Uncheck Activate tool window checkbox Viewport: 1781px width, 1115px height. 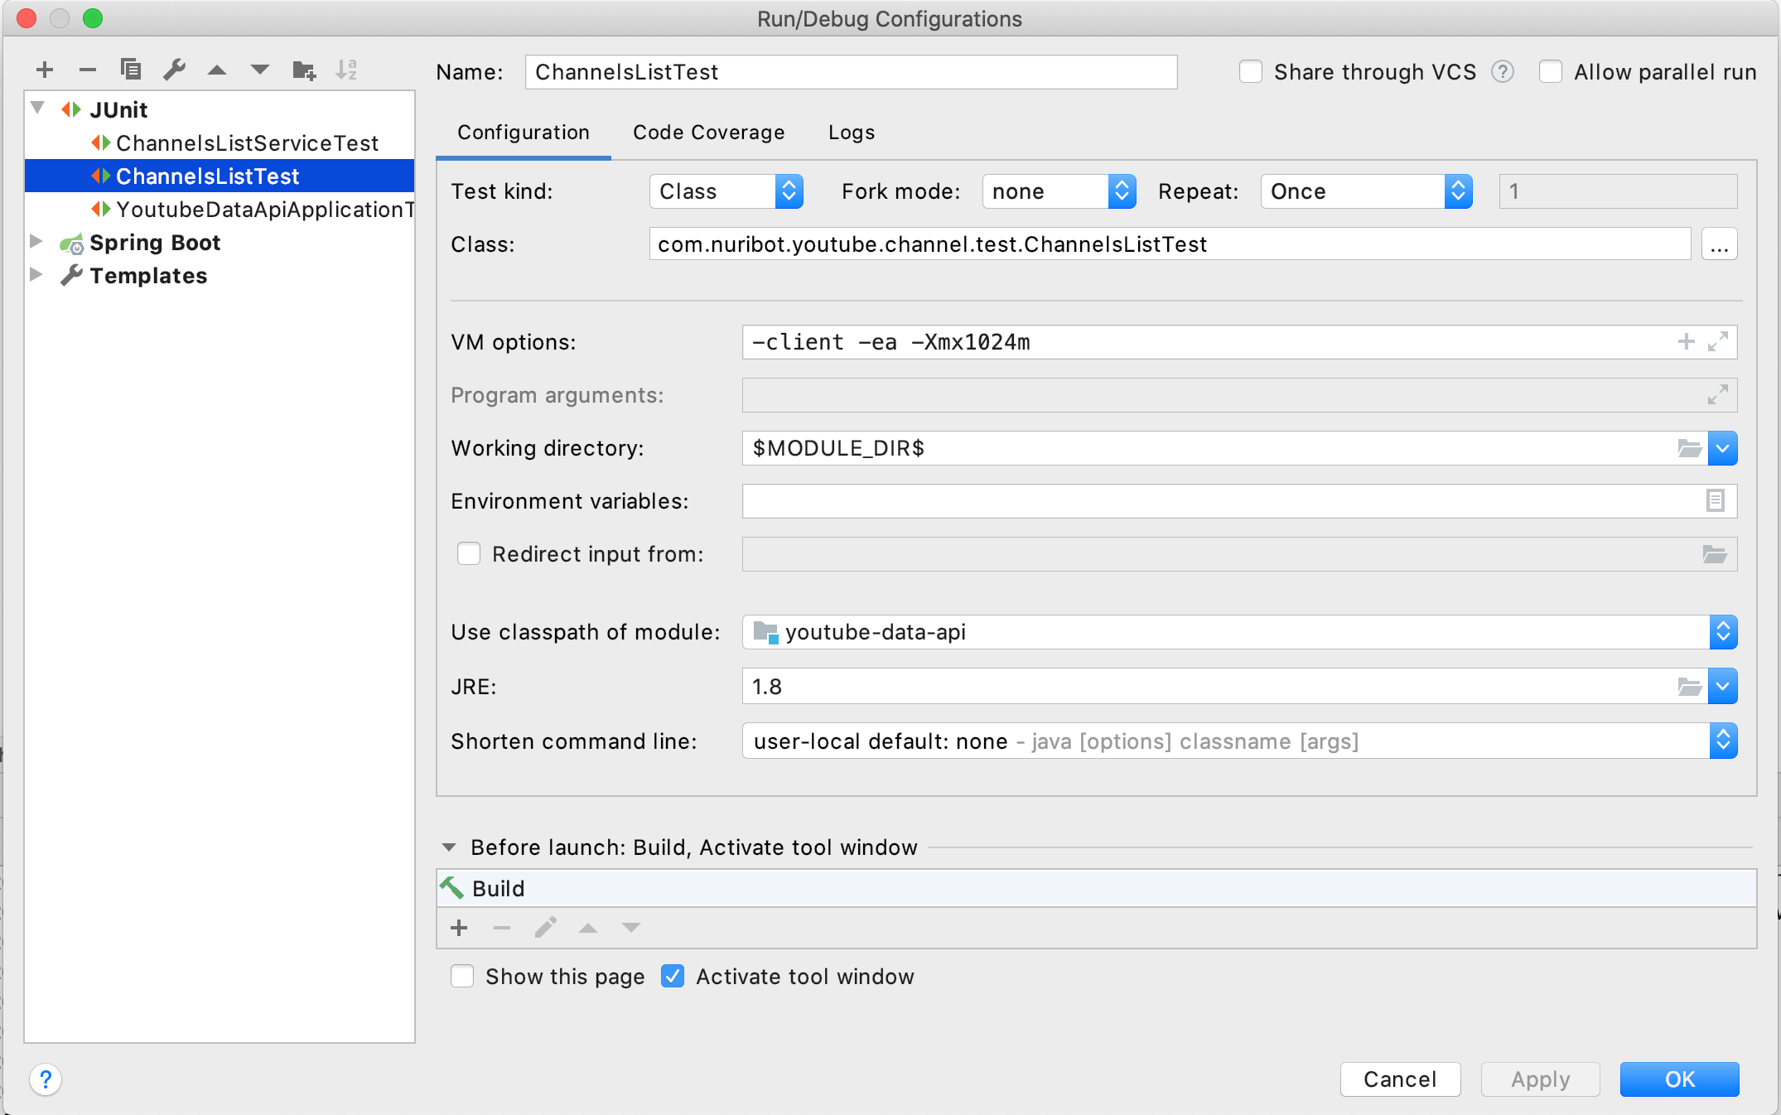tap(673, 977)
